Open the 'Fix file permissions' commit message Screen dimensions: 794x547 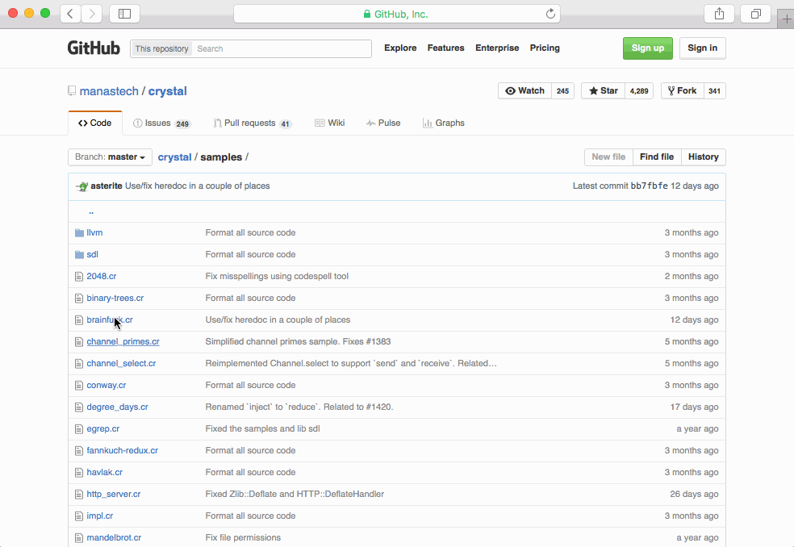pyautogui.click(x=243, y=538)
